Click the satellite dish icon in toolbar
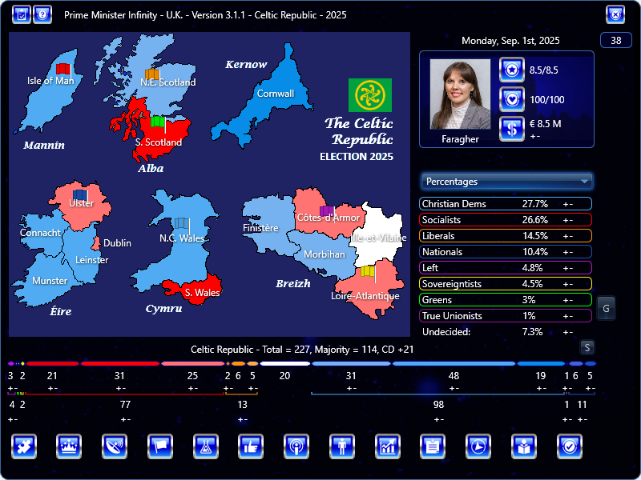 pyautogui.click(x=115, y=446)
